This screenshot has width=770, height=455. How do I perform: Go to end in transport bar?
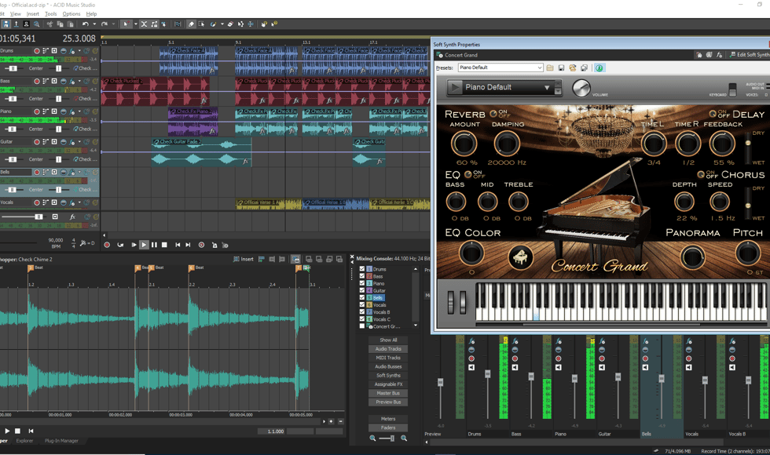pyautogui.click(x=188, y=245)
